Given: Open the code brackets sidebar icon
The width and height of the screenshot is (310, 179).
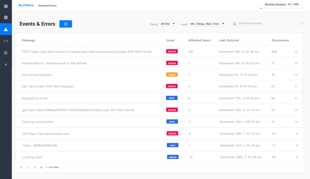Looking at the screenshot, I should coord(6,41).
